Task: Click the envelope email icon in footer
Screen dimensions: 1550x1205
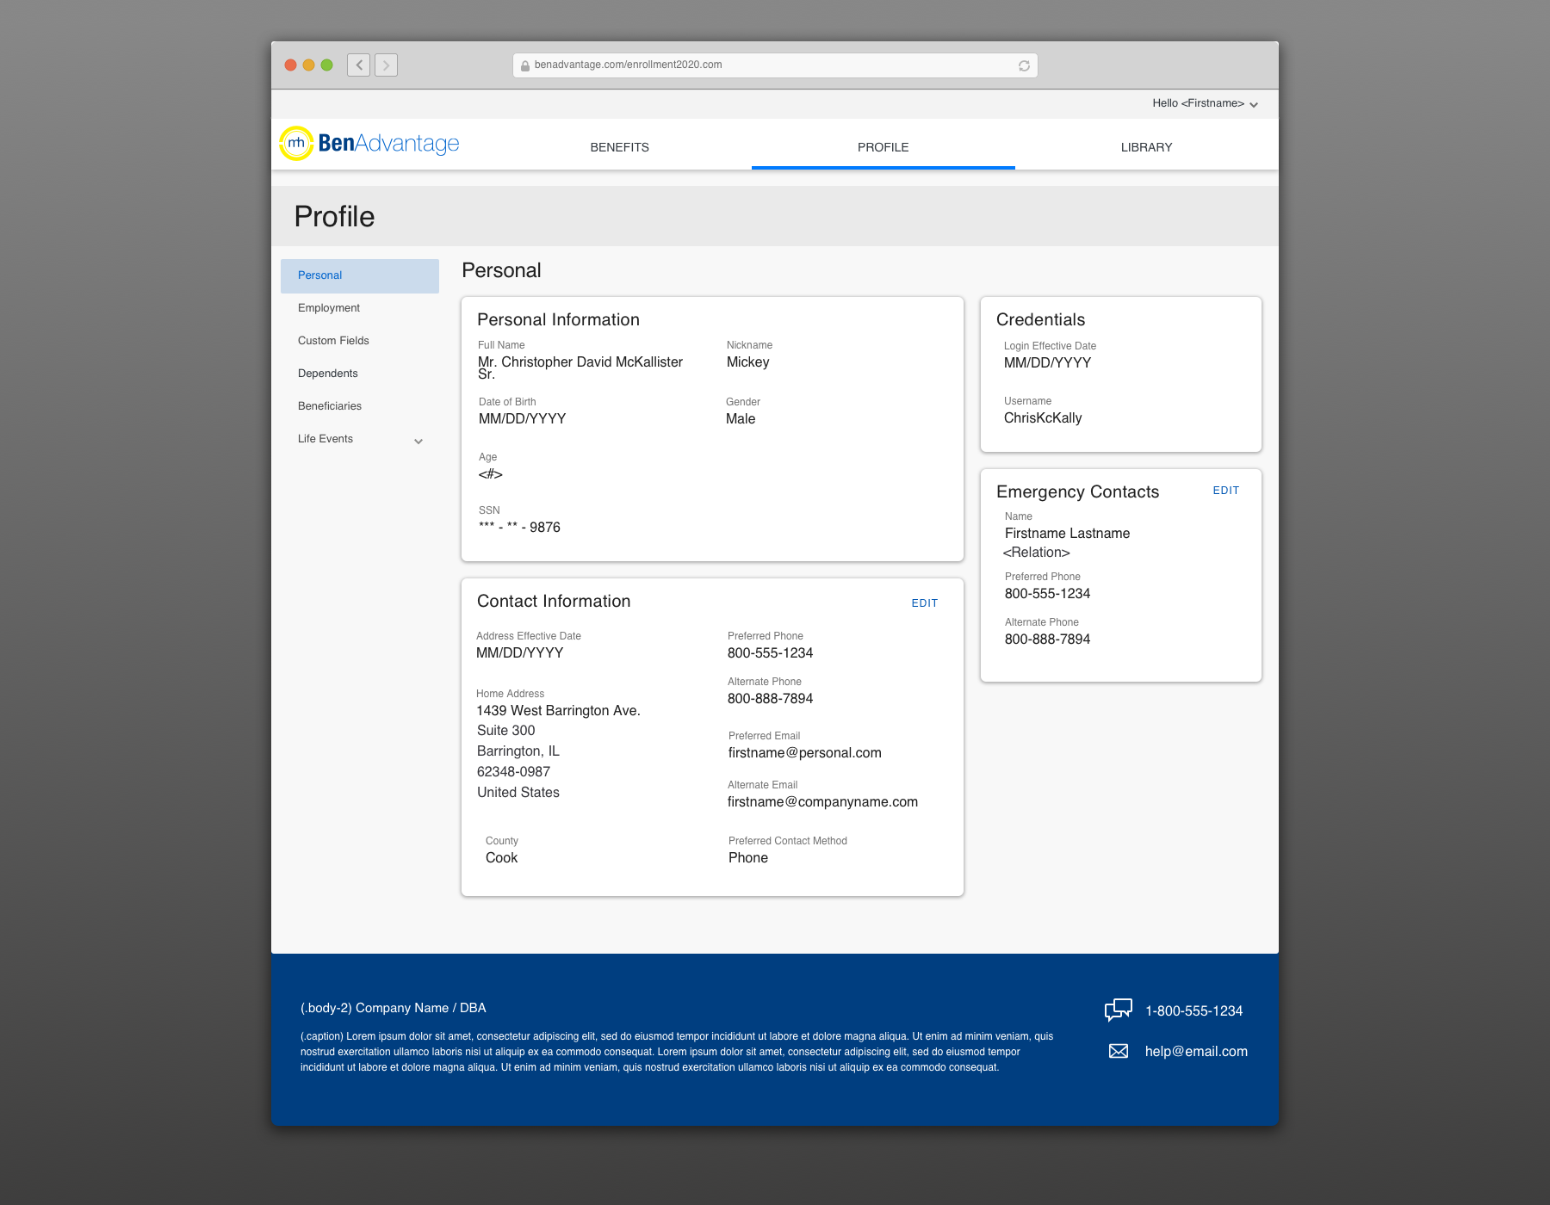Action: (x=1119, y=1051)
